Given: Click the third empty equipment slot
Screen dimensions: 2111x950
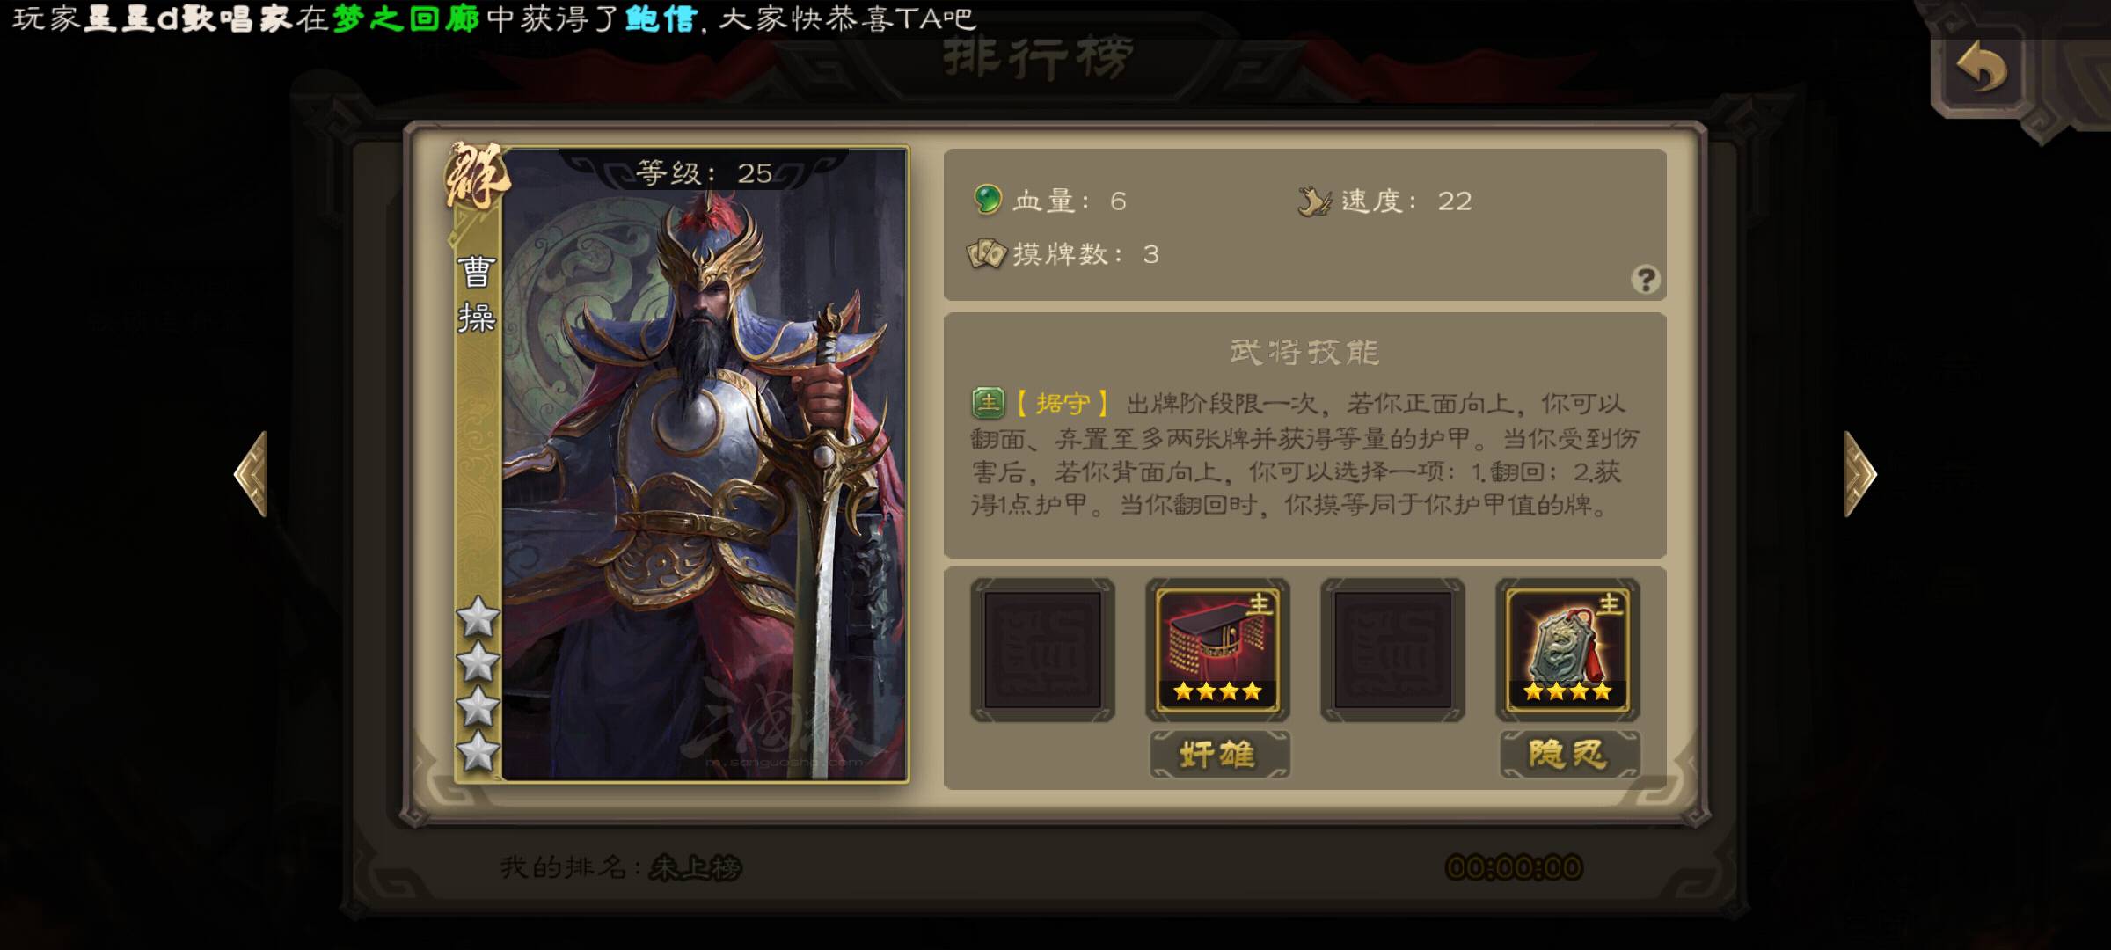Looking at the screenshot, I should pyautogui.click(x=1392, y=650).
